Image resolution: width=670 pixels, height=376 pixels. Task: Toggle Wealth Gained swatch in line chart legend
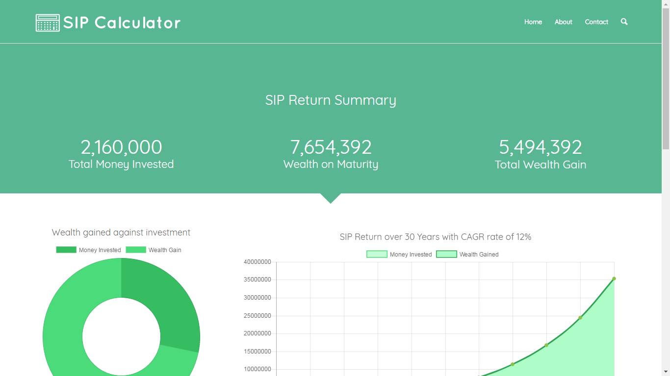[446, 254]
